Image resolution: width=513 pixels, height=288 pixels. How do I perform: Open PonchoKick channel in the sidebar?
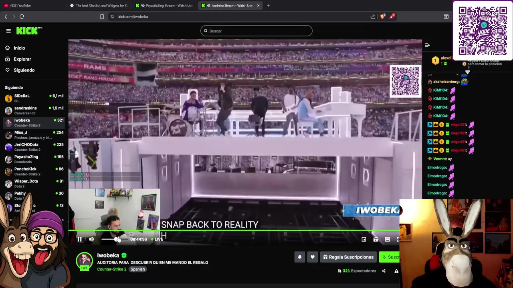click(x=34, y=171)
